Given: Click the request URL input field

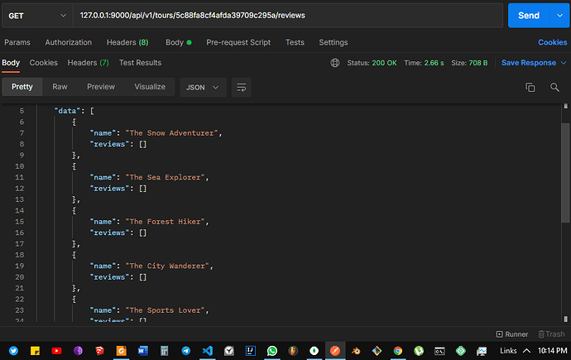Looking at the screenshot, I should click(290, 16).
